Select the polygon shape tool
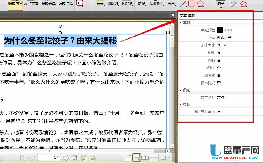This screenshot has width=263, height=163. point(200,4)
